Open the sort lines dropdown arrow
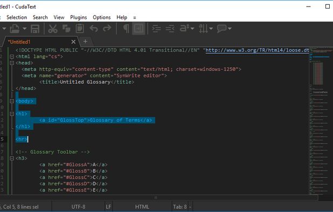333x212 pixels. tap(211, 29)
